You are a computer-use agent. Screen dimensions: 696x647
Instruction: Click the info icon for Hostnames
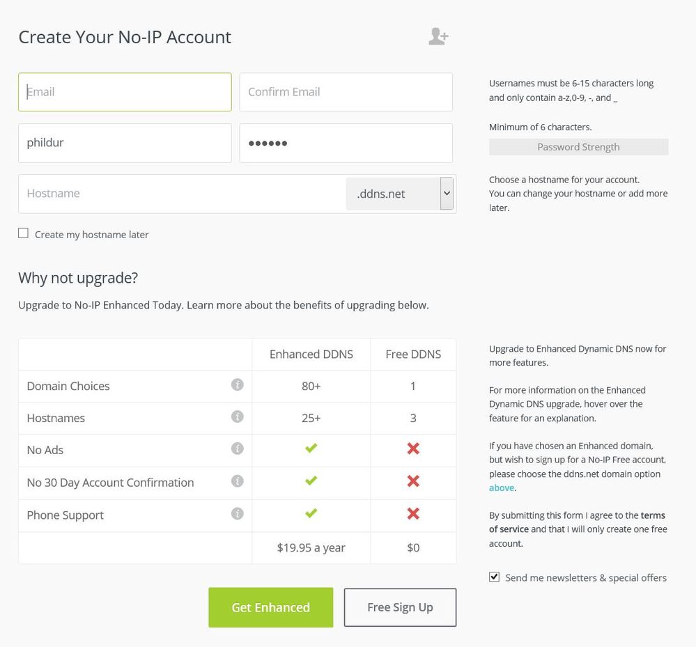tap(238, 416)
